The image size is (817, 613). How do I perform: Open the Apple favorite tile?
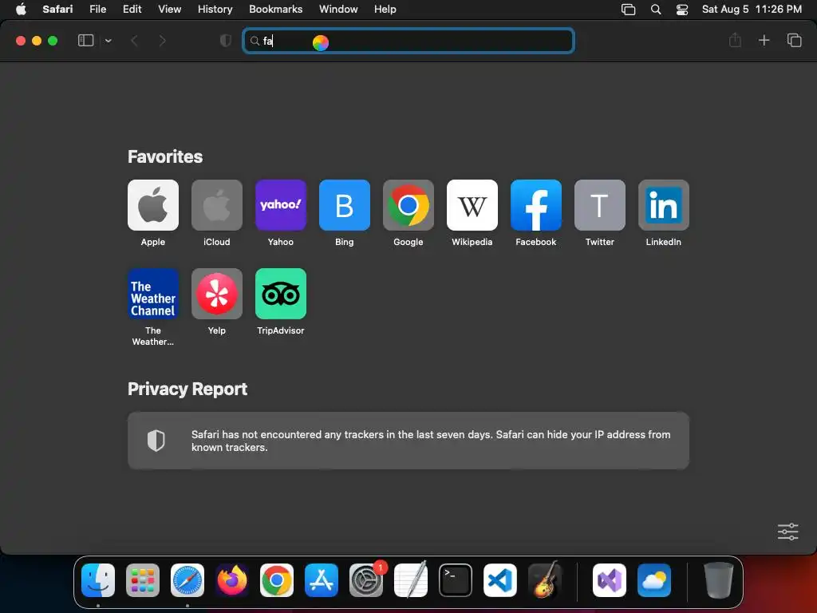click(x=152, y=205)
